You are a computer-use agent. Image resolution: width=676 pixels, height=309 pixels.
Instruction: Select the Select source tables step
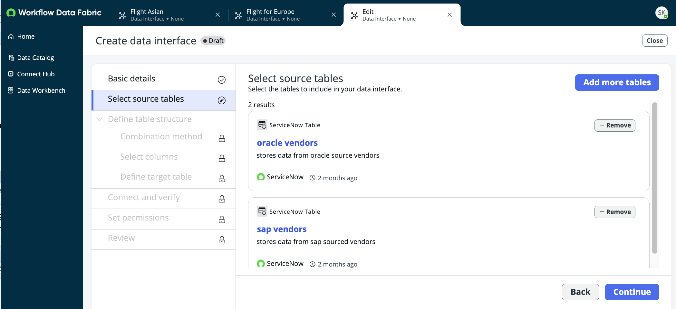pyautogui.click(x=164, y=100)
